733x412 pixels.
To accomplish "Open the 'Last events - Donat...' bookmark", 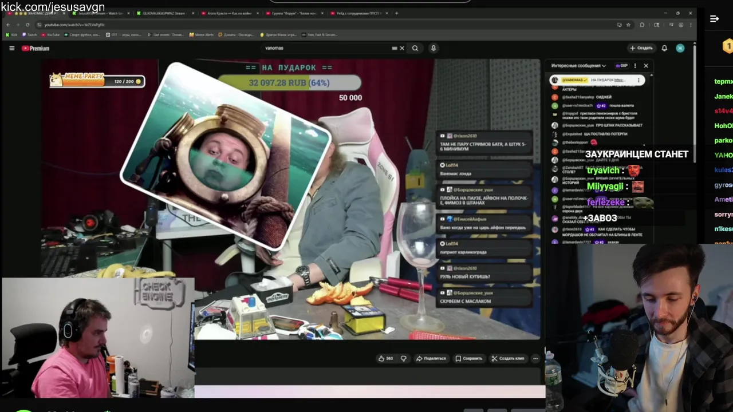I will pyautogui.click(x=166, y=34).
